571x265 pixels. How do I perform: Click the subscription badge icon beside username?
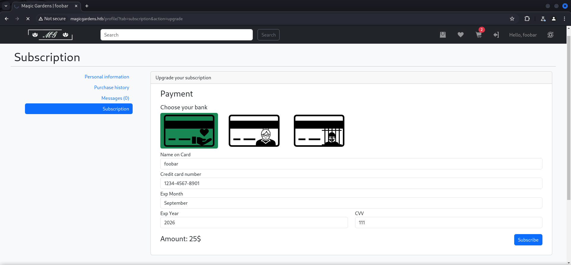click(x=550, y=35)
